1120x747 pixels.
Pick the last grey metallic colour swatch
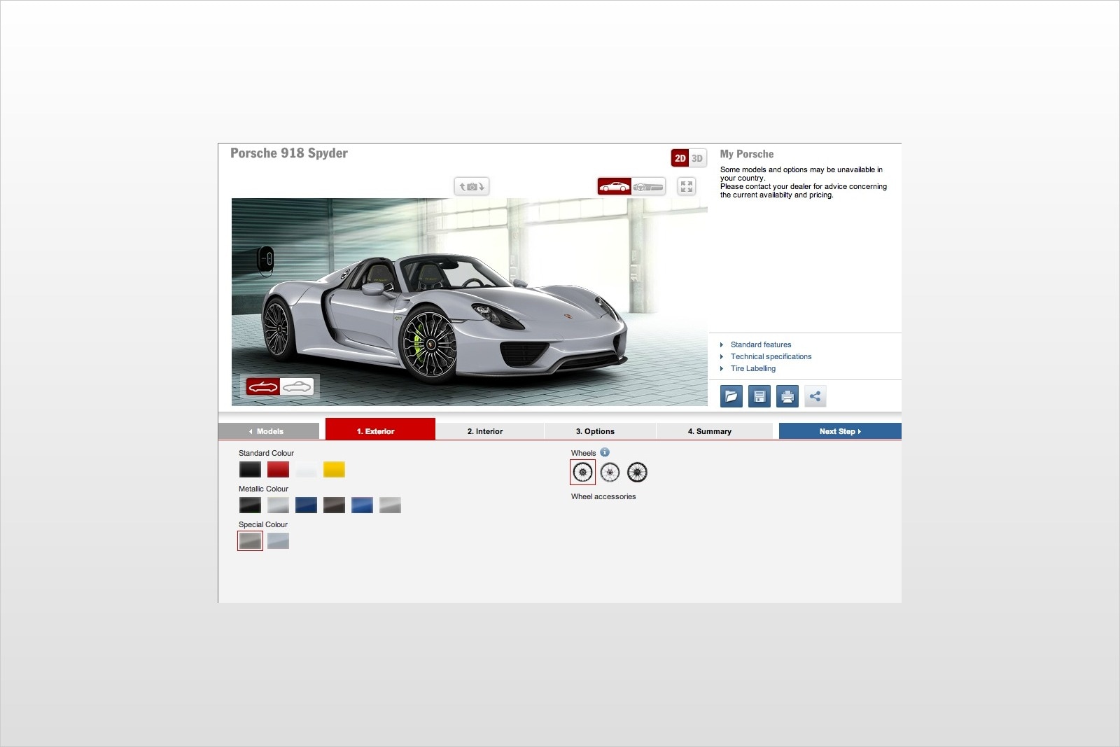(390, 505)
